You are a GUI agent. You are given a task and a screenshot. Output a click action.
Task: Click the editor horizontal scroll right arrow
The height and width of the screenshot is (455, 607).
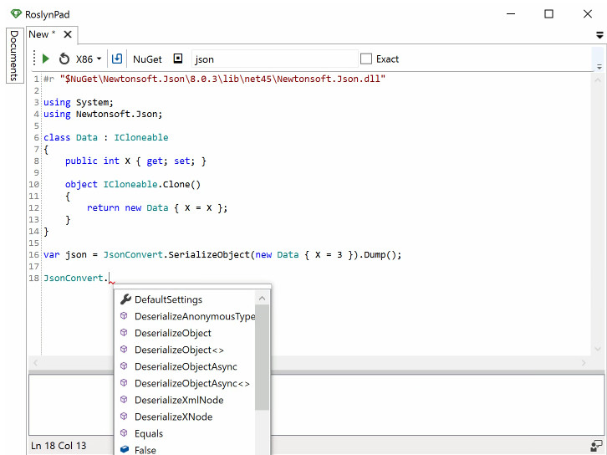tap(584, 363)
